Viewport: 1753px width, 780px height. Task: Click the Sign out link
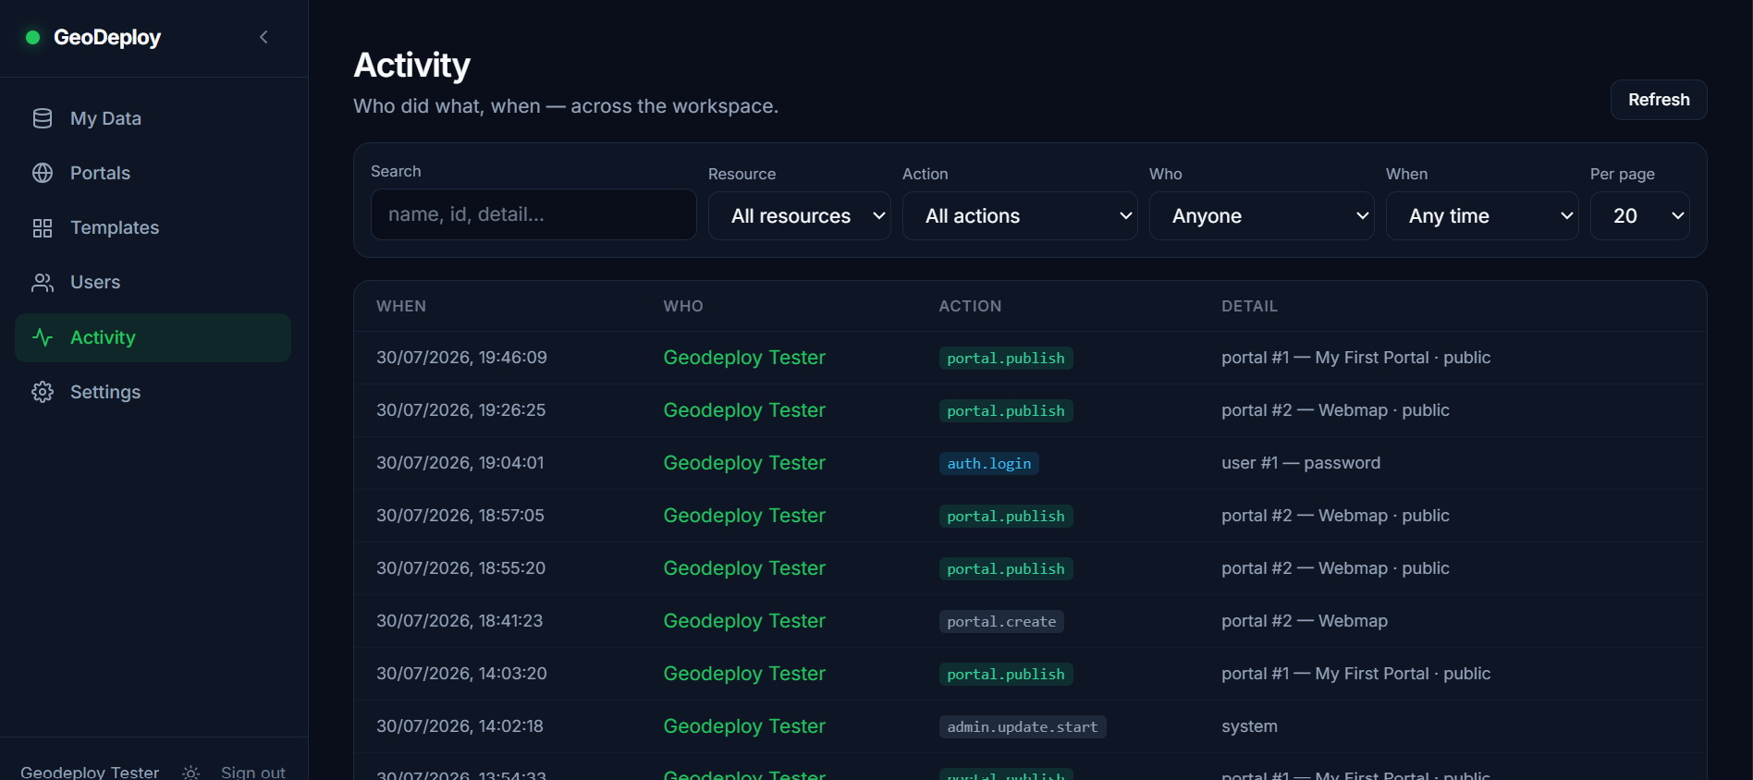(253, 773)
